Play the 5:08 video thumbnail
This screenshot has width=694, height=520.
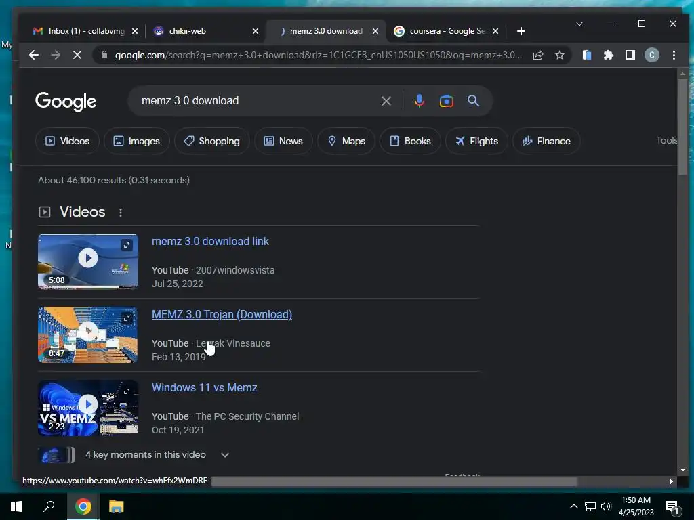88,261
